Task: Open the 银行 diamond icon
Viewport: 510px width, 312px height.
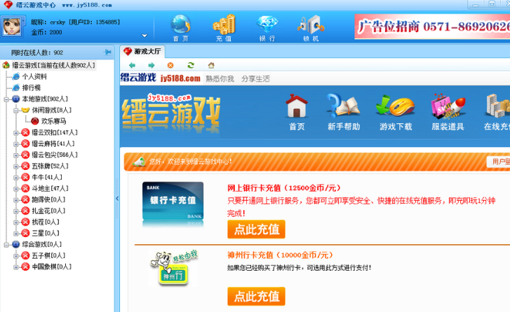Action: 267,24
